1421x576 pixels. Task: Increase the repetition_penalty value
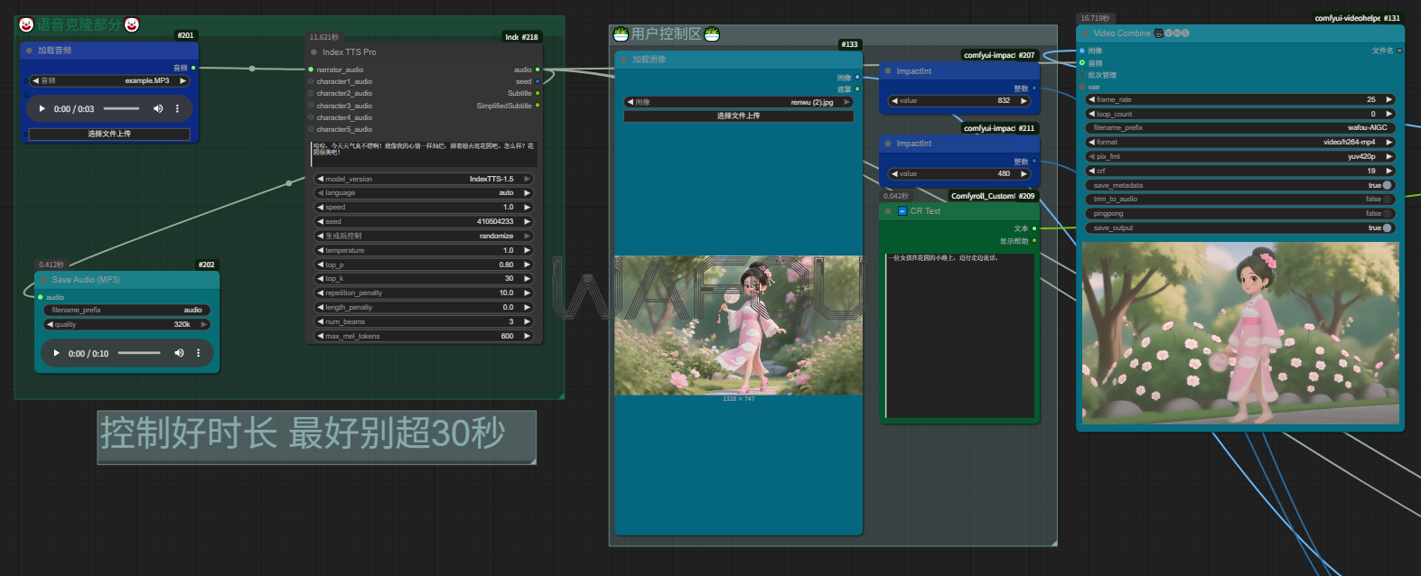(528, 293)
